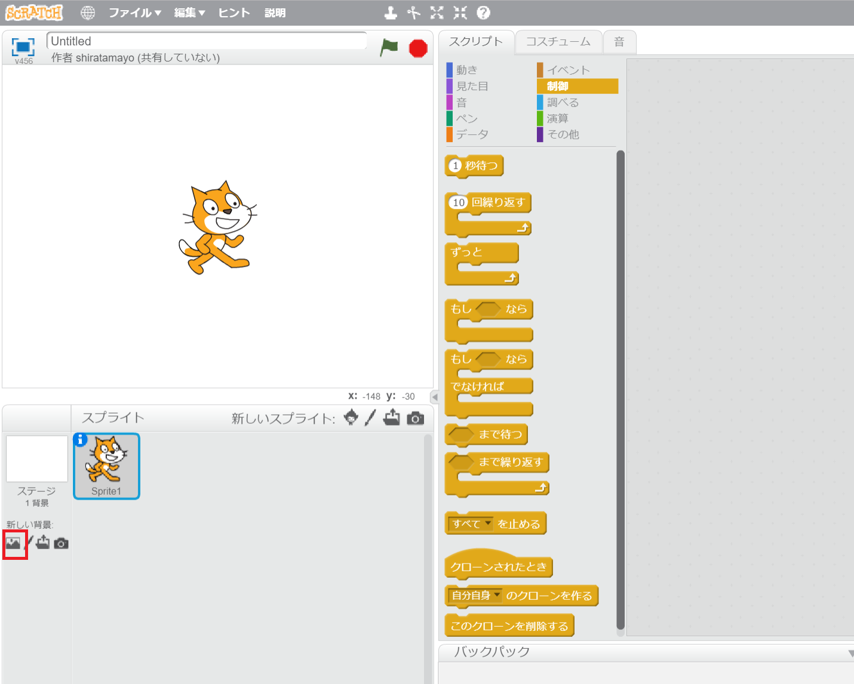Switch to the コスチューム tab
The height and width of the screenshot is (684, 854).
(558, 42)
